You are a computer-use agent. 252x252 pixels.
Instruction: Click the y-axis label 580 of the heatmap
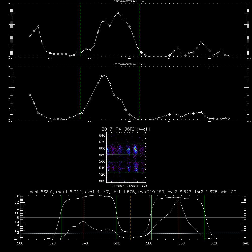coord(102,155)
